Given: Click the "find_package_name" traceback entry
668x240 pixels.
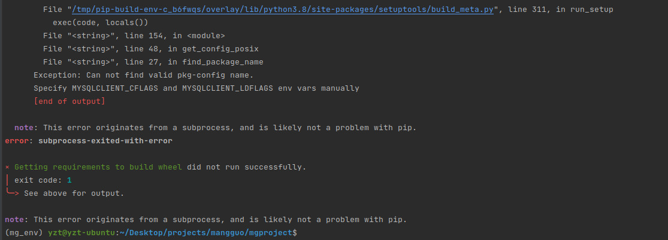Looking at the screenshot, I should (x=223, y=62).
